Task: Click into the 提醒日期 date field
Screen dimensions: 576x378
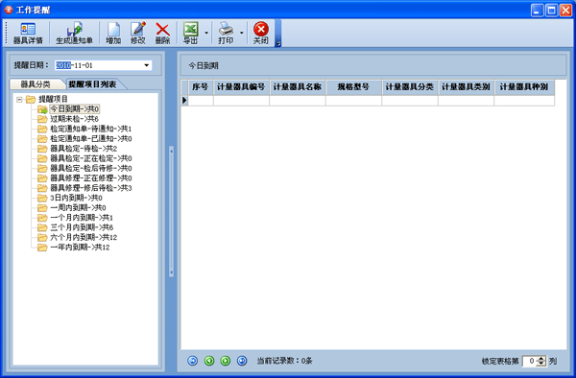Action: (x=103, y=65)
